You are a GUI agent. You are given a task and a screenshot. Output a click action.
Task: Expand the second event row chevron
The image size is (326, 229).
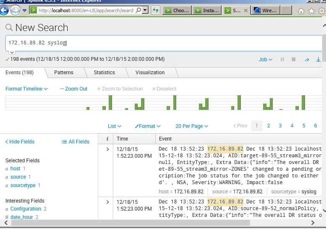(x=107, y=202)
